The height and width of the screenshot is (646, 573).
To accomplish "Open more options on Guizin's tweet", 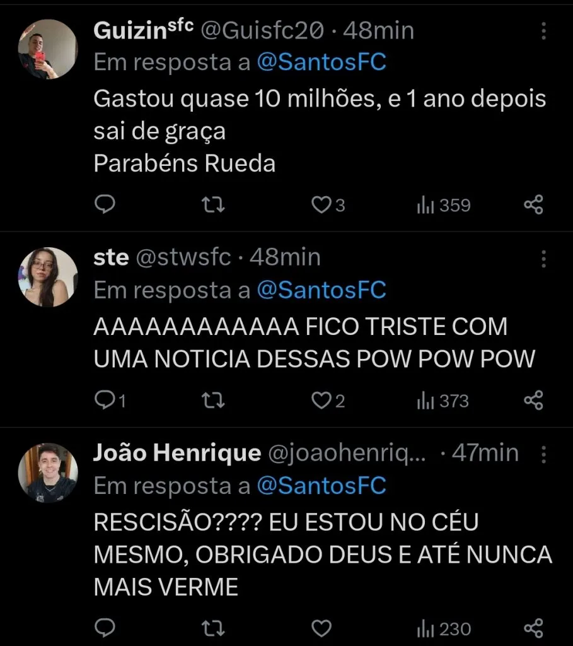I will coord(543,30).
